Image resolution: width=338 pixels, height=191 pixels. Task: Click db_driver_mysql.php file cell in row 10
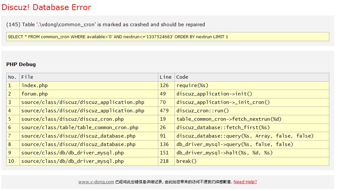[x=89, y=161]
